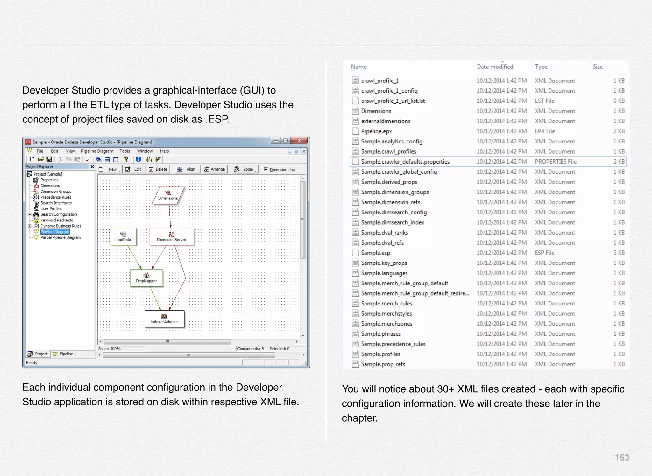The width and height of the screenshot is (652, 476).
Task: Toggle the Dimension flow checkbox
Action: [x=266, y=169]
